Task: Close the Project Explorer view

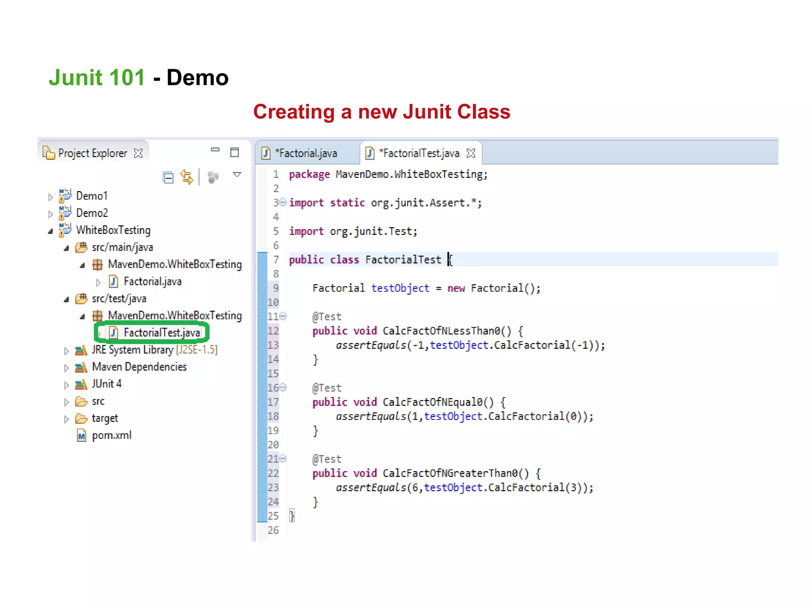Action: point(138,153)
